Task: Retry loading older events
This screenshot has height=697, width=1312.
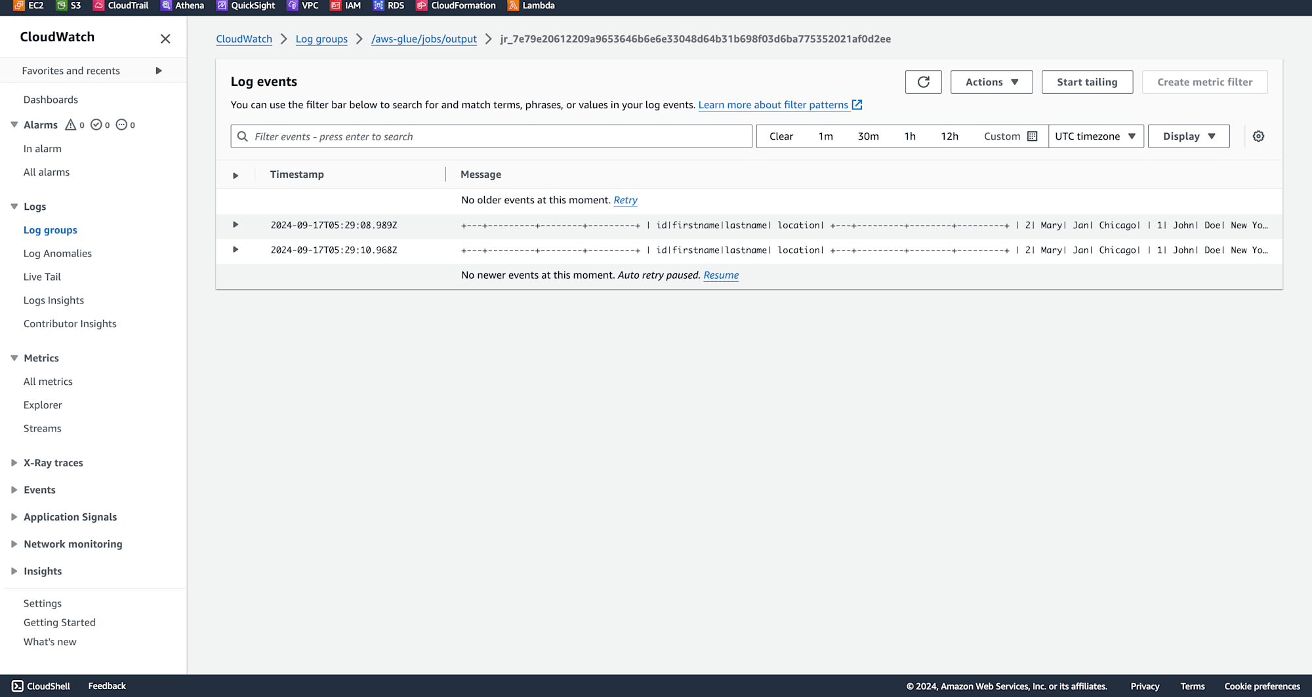Action: pos(625,200)
